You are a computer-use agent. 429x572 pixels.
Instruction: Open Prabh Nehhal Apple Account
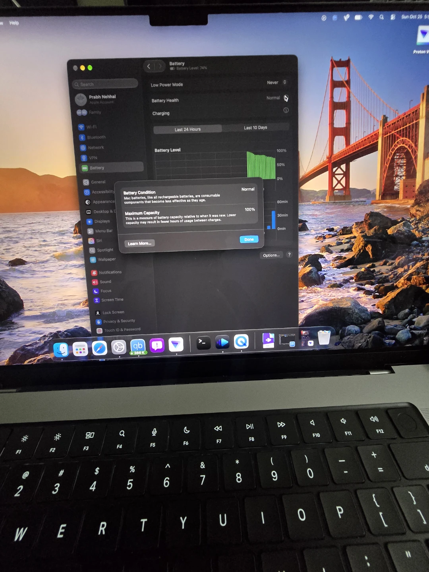(96, 99)
